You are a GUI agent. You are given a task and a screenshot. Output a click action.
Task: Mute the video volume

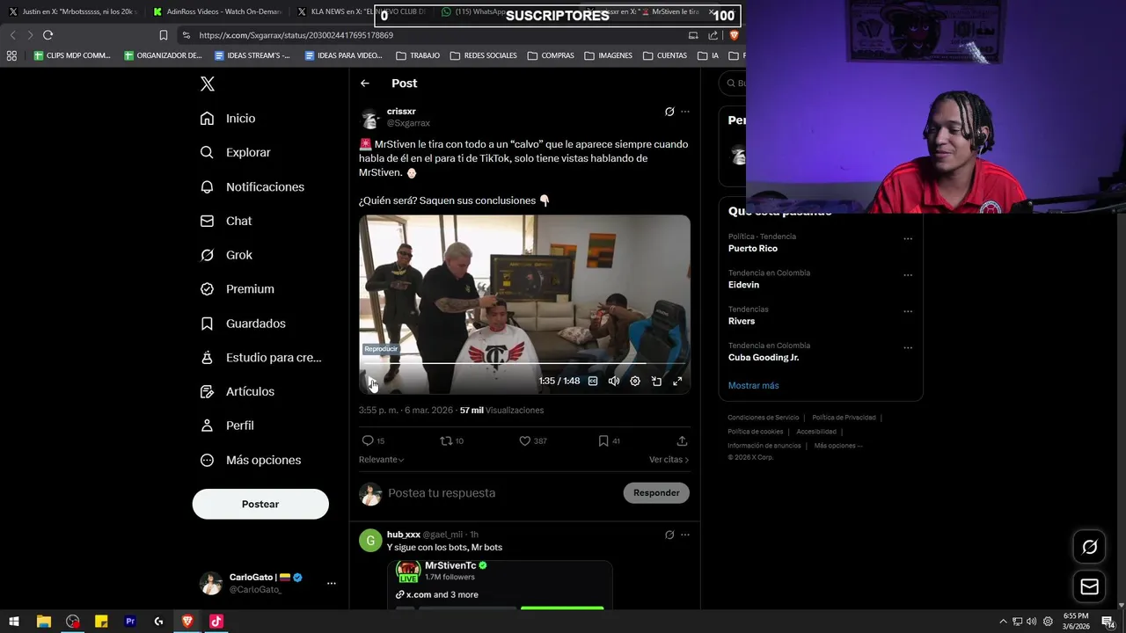(614, 382)
